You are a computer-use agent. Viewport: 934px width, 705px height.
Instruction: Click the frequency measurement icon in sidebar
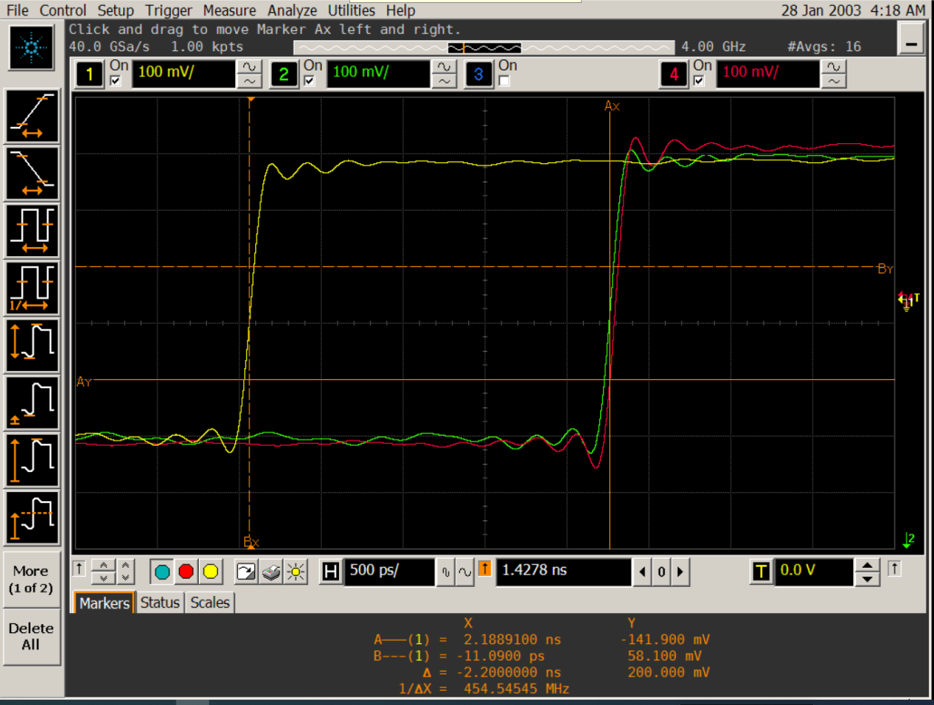click(31, 288)
